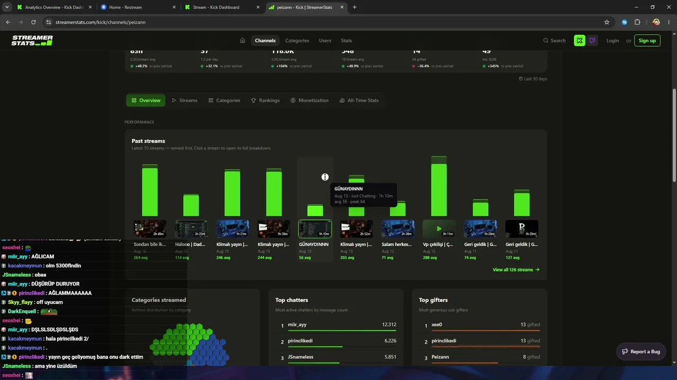Select the Rankings tab
The height and width of the screenshot is (380, 677).
(x=265, y=100)
